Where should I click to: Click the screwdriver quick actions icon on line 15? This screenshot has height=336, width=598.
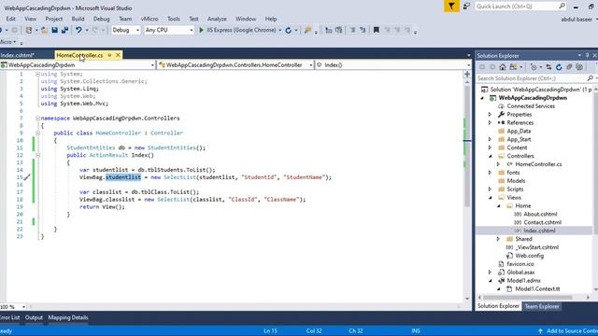tap(27, 177)
